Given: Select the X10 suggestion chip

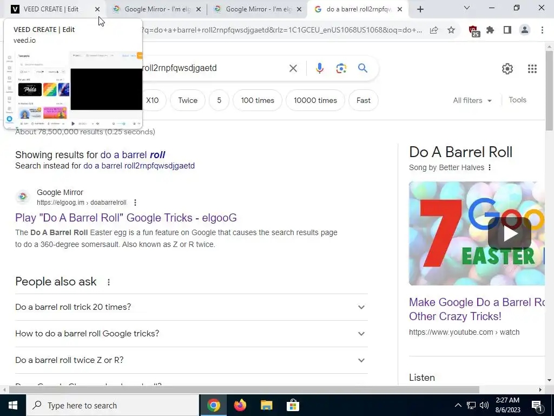Looking at the screenshot, I should pyautogui.click(x=152, y=100).
